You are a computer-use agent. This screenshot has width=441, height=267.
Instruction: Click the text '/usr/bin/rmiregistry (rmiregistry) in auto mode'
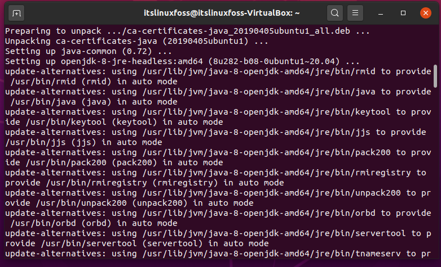point(165,183)
